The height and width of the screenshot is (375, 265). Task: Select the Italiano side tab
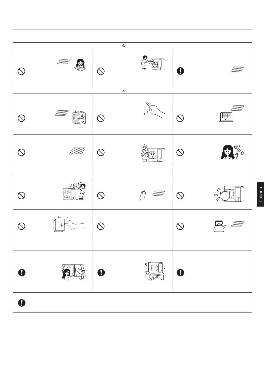click(260, 194)
